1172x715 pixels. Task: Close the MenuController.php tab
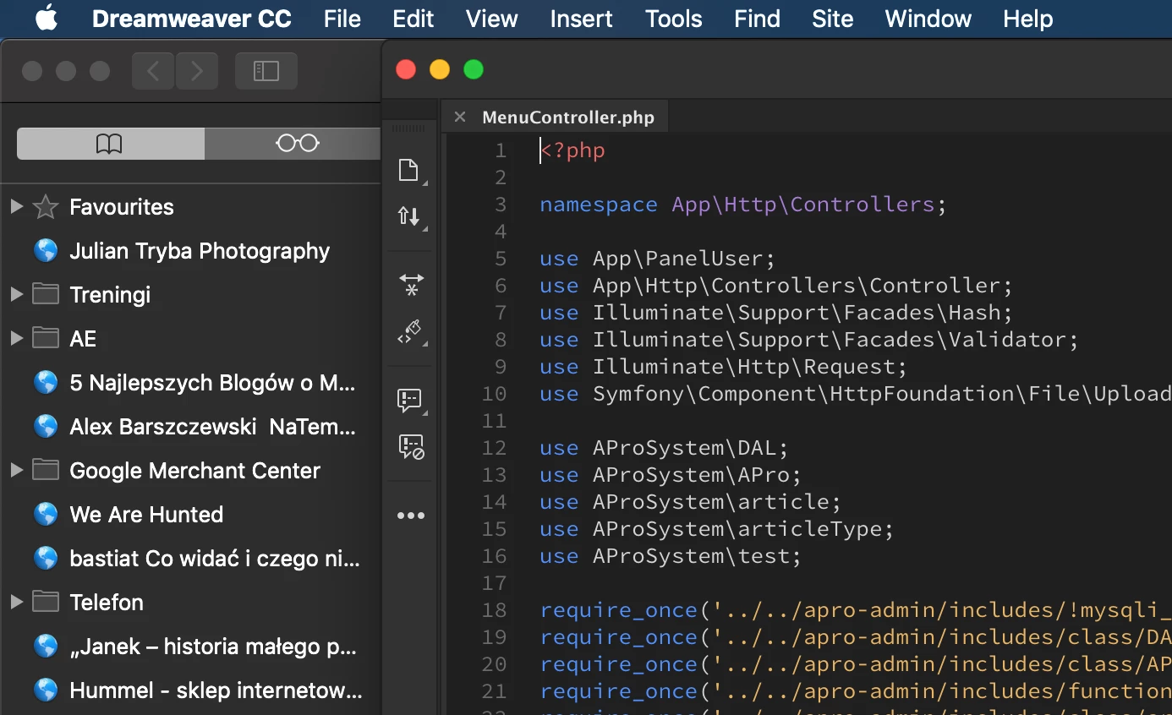click(x=460, y=117)
